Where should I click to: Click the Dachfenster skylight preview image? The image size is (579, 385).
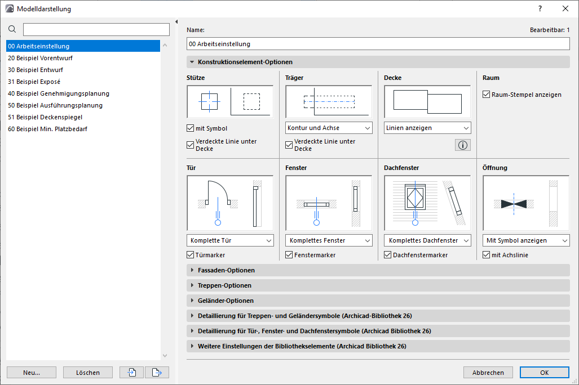427,202
